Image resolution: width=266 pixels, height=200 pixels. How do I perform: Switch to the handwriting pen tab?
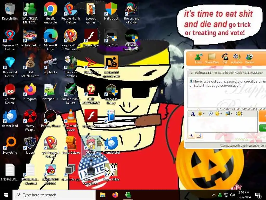point(199,135)
